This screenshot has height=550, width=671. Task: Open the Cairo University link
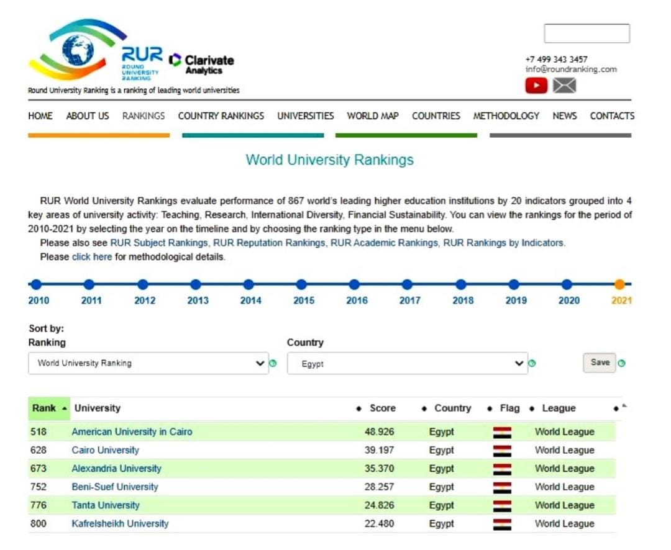105,450
